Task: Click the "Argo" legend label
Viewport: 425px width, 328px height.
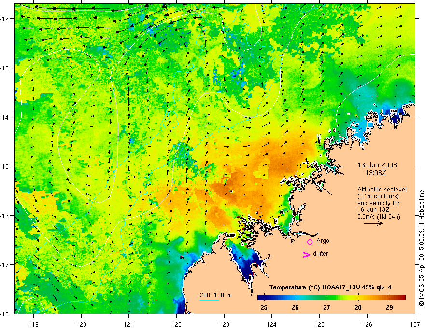Action: pyautogui.click(x=323, y=241)
